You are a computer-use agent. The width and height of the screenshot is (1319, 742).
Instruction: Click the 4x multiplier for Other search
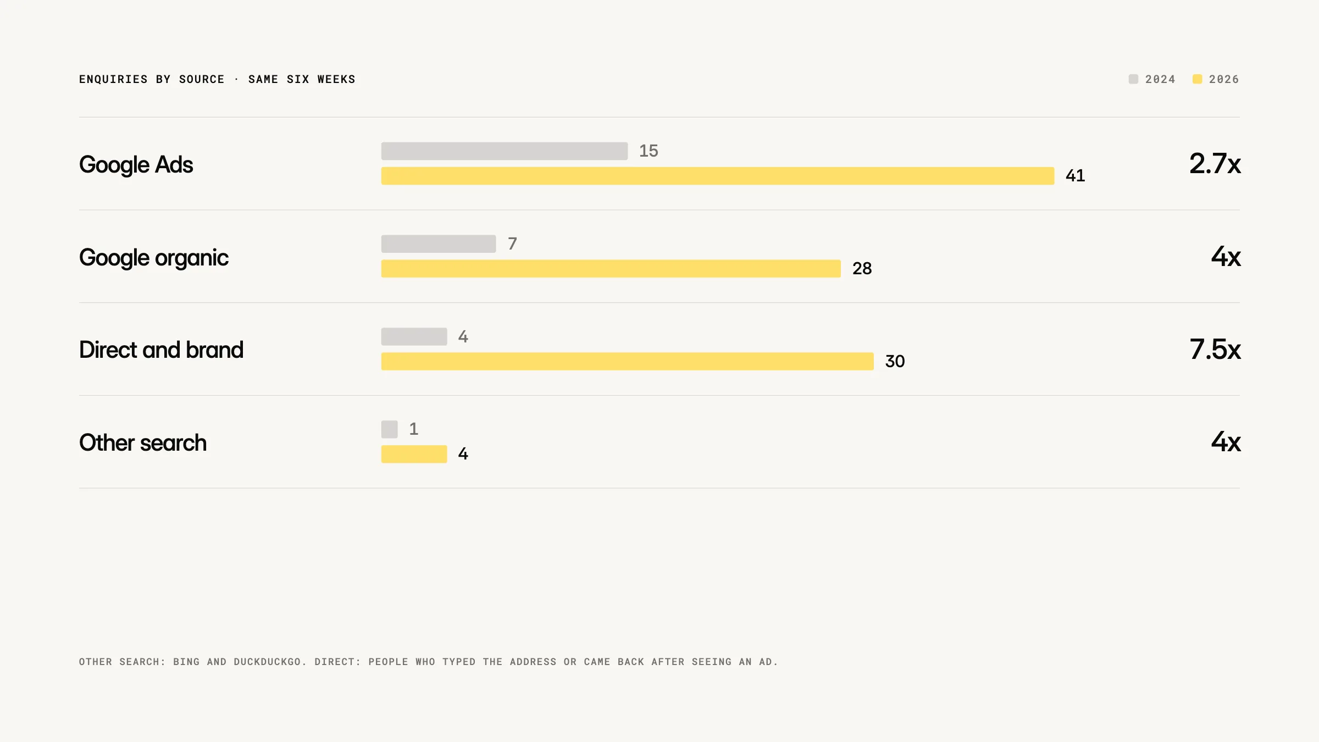(1226, 442)
